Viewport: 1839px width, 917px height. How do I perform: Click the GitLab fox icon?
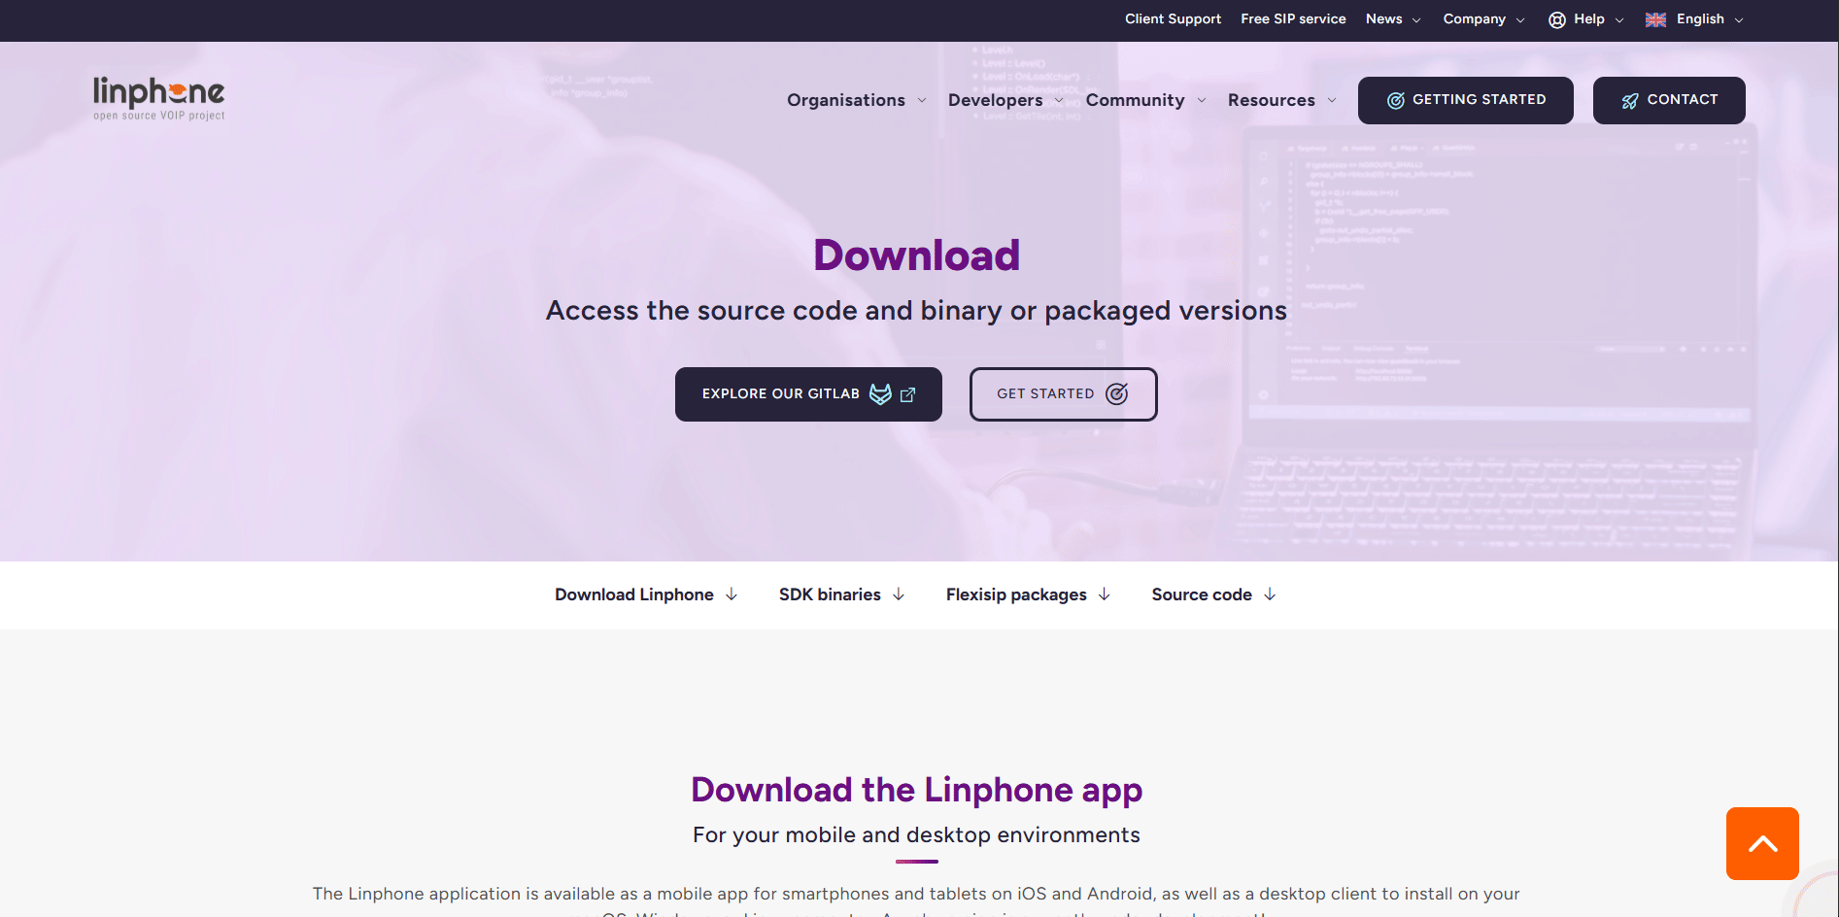pos(880,393)
